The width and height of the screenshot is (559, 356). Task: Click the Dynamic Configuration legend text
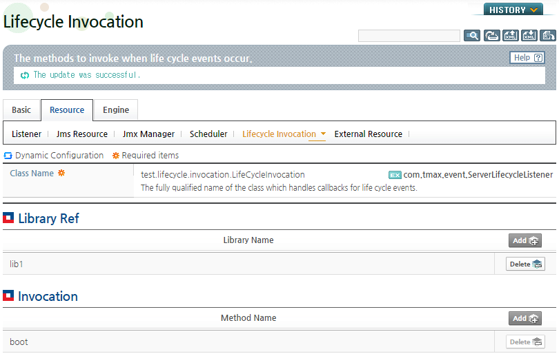tap(59, 156)
